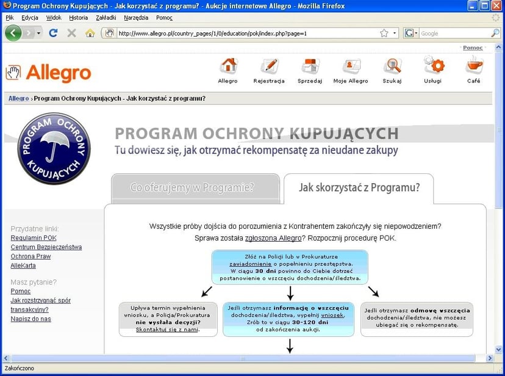Open the Google search engine selector dropdown
This screenshot has height=376, width=505.
click(x=411, y=33)
